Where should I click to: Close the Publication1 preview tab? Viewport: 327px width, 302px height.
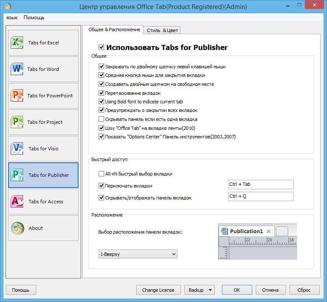click(x=269, y=231)
